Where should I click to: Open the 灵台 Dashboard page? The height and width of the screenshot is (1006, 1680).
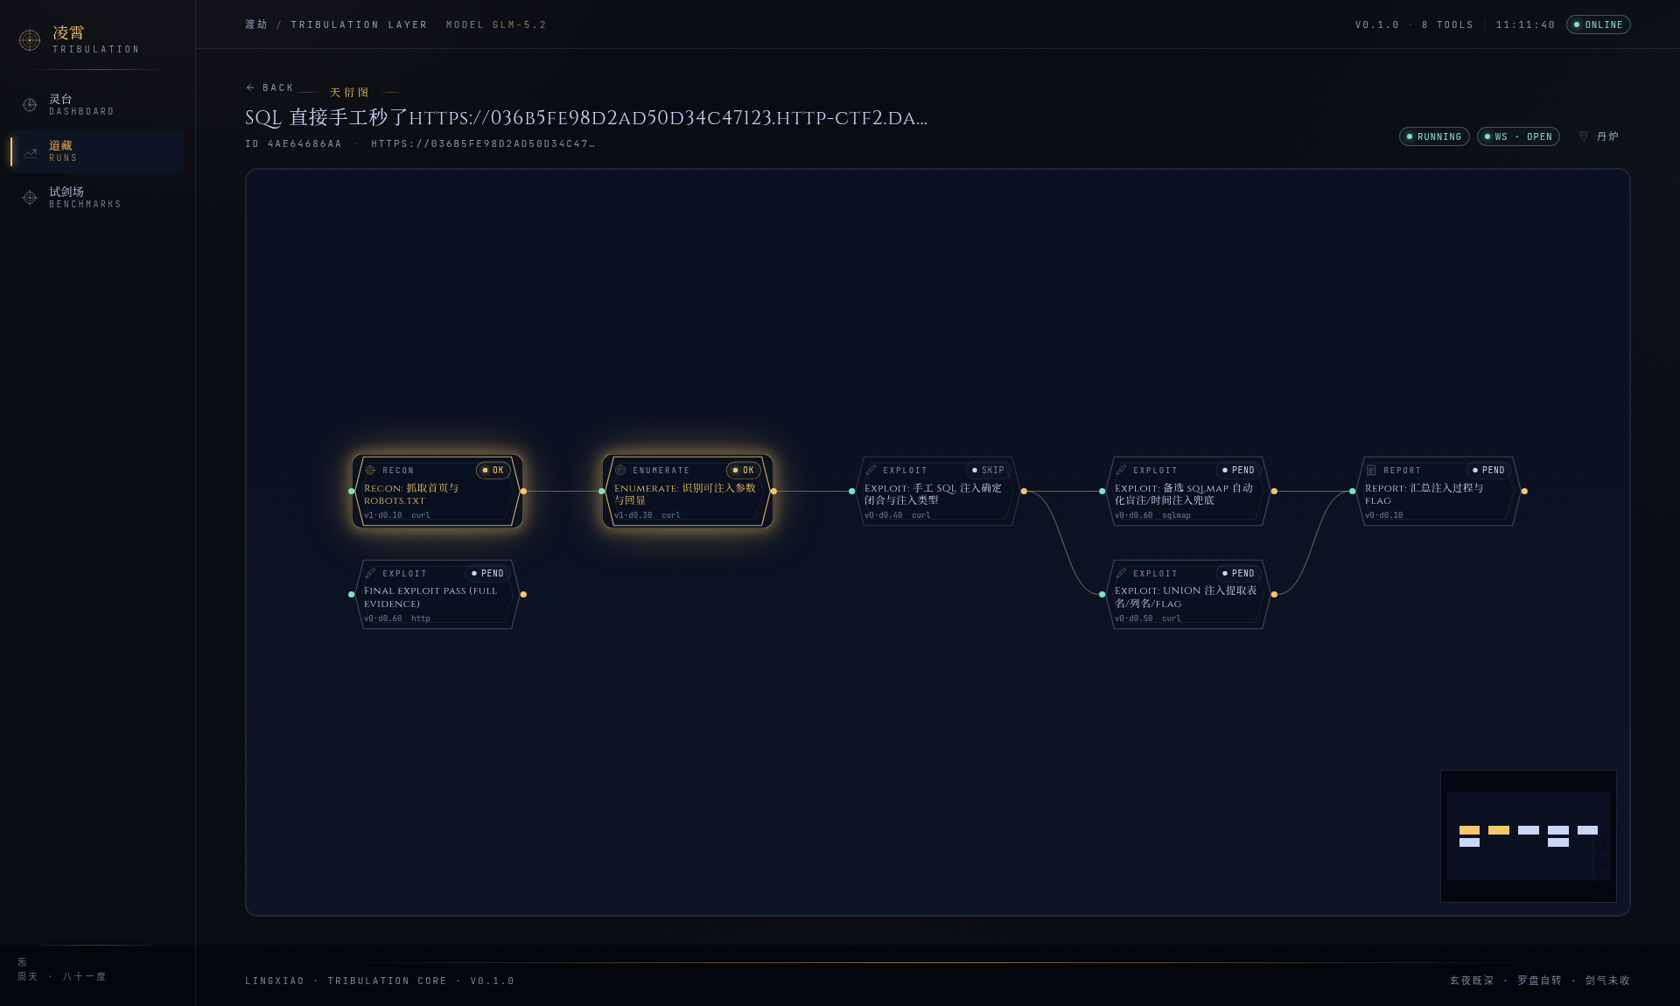coord(98,105)
